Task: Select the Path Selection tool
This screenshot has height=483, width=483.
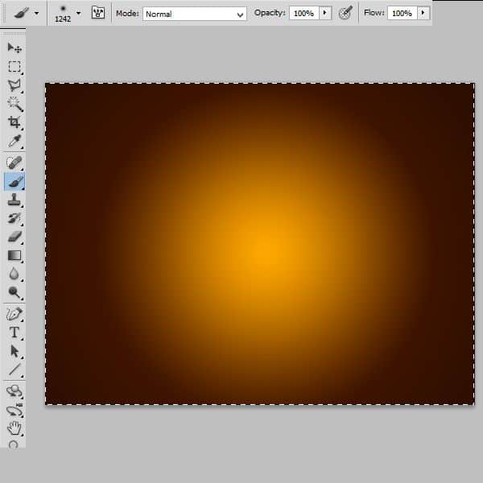Action: pos(14,351)
